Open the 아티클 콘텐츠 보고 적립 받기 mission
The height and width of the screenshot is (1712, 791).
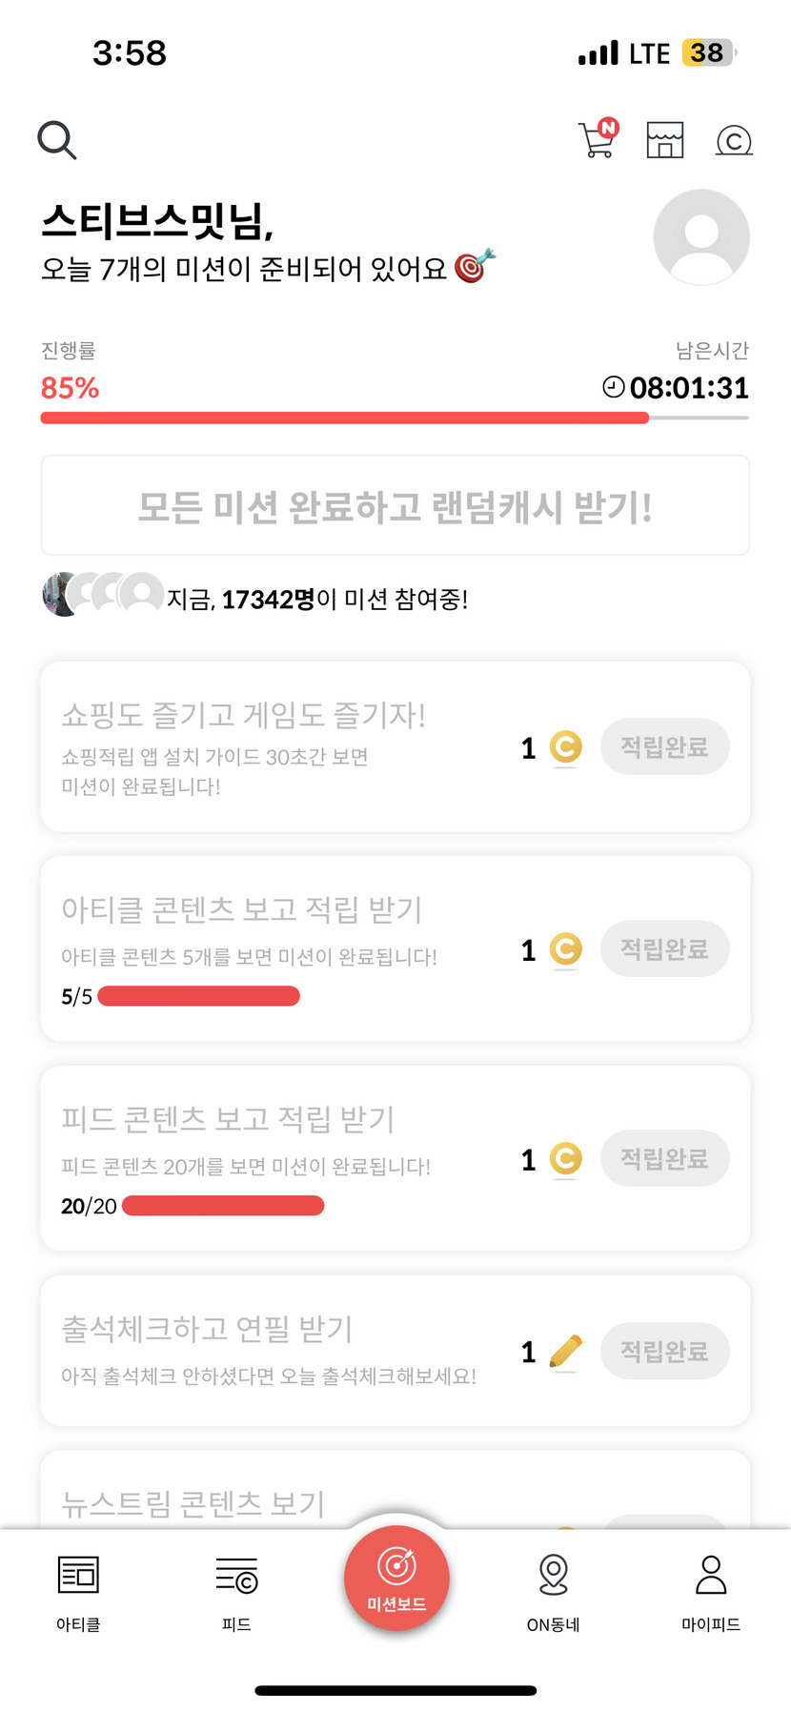(242, 909)
